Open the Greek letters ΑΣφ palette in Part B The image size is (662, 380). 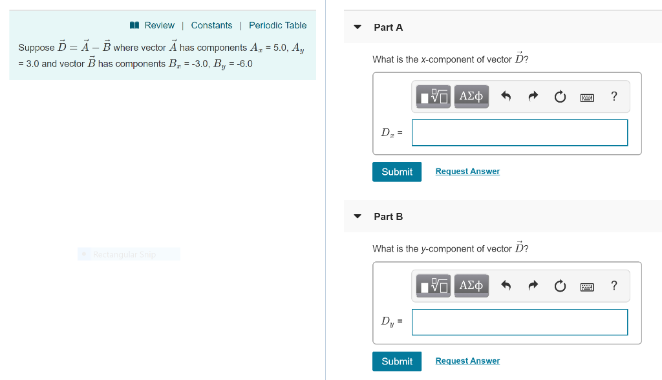[471, 285]
